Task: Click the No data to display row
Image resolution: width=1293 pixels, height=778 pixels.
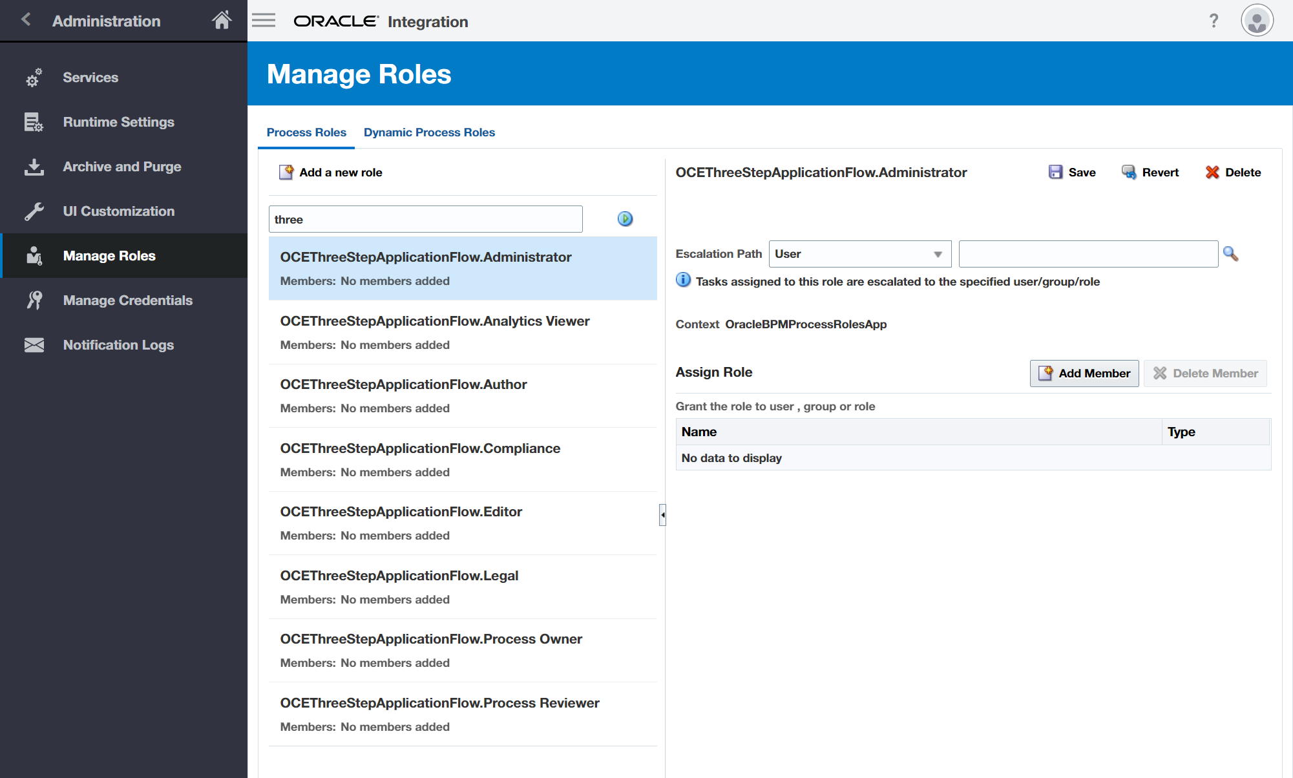Action: 973,457
